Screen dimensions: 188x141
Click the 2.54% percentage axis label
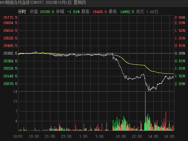[x=180, y=17]
